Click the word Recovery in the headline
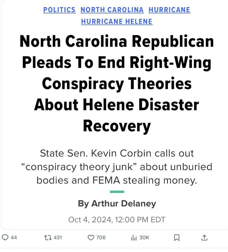 pos(117,126)
